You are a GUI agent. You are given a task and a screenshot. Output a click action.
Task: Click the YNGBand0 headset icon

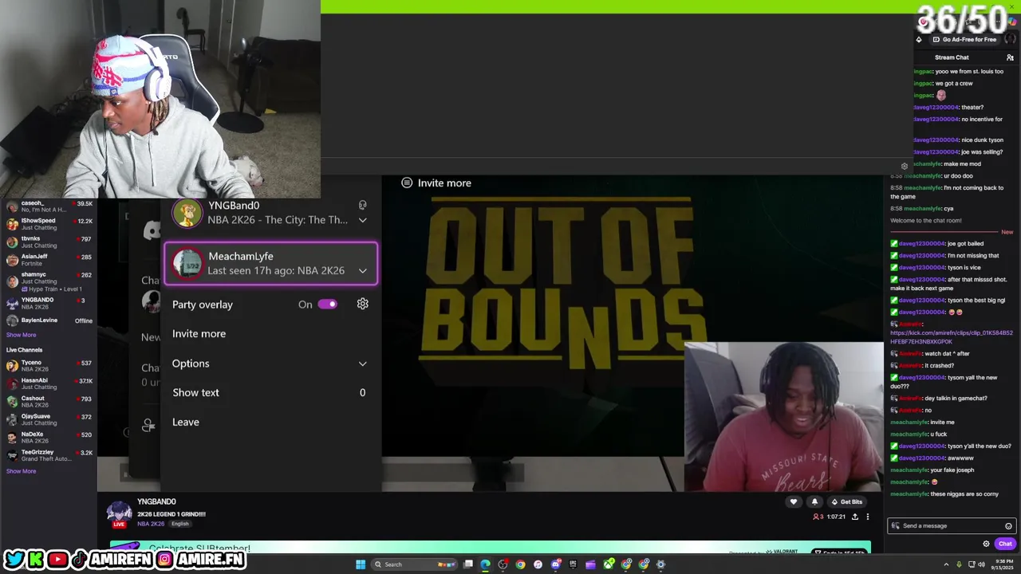362,206
